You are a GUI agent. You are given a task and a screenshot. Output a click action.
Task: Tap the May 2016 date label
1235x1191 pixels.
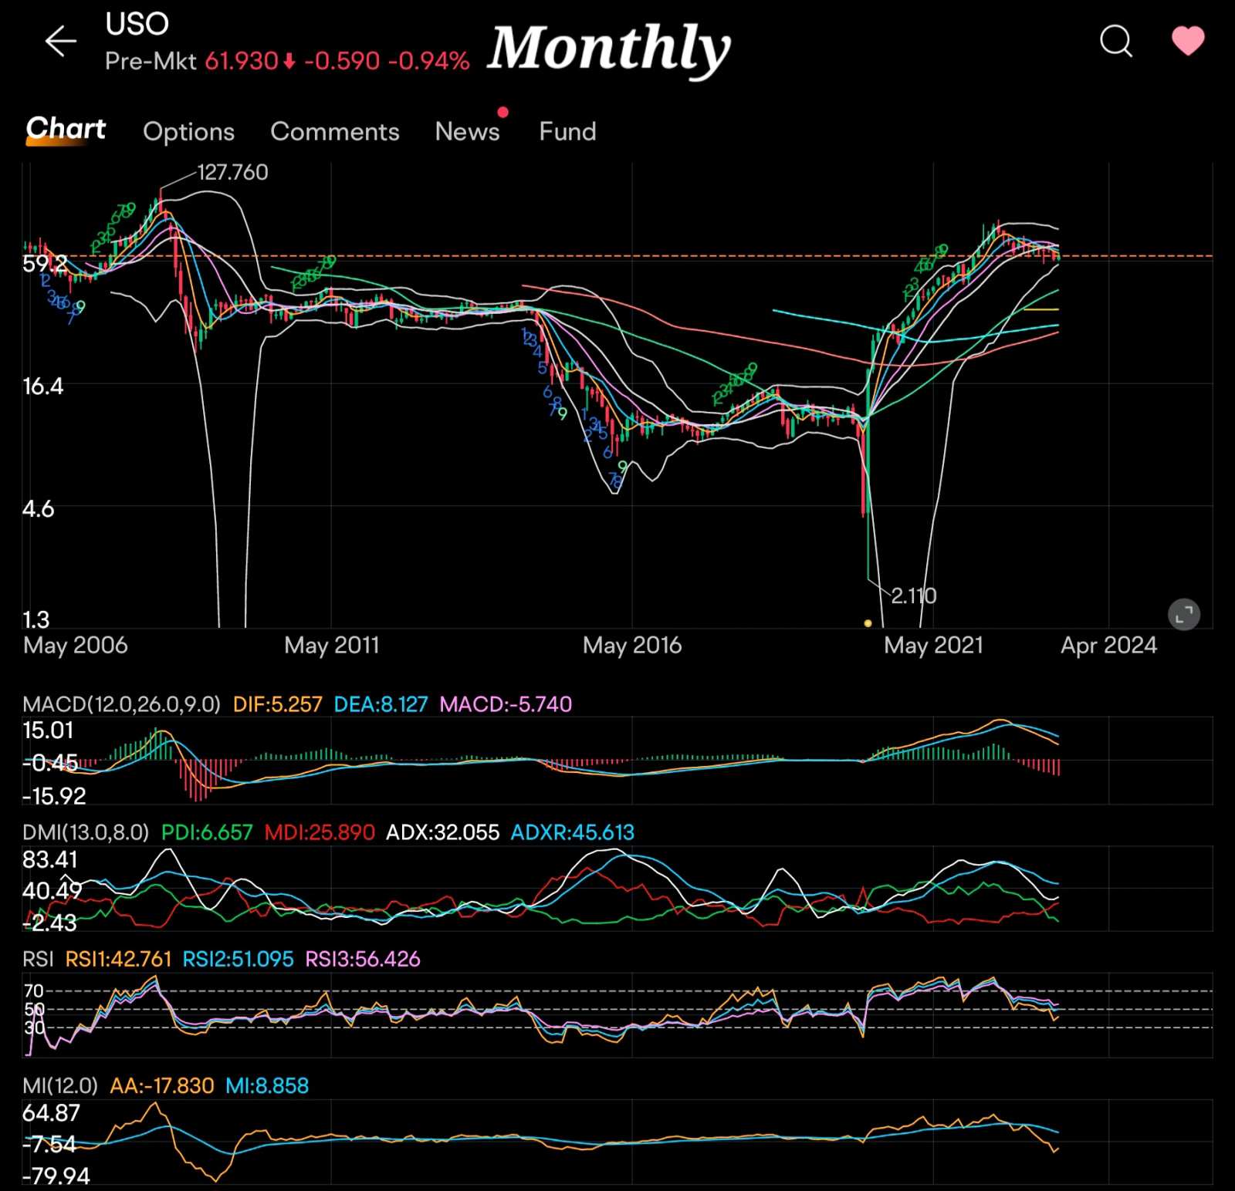pos(631,645)
